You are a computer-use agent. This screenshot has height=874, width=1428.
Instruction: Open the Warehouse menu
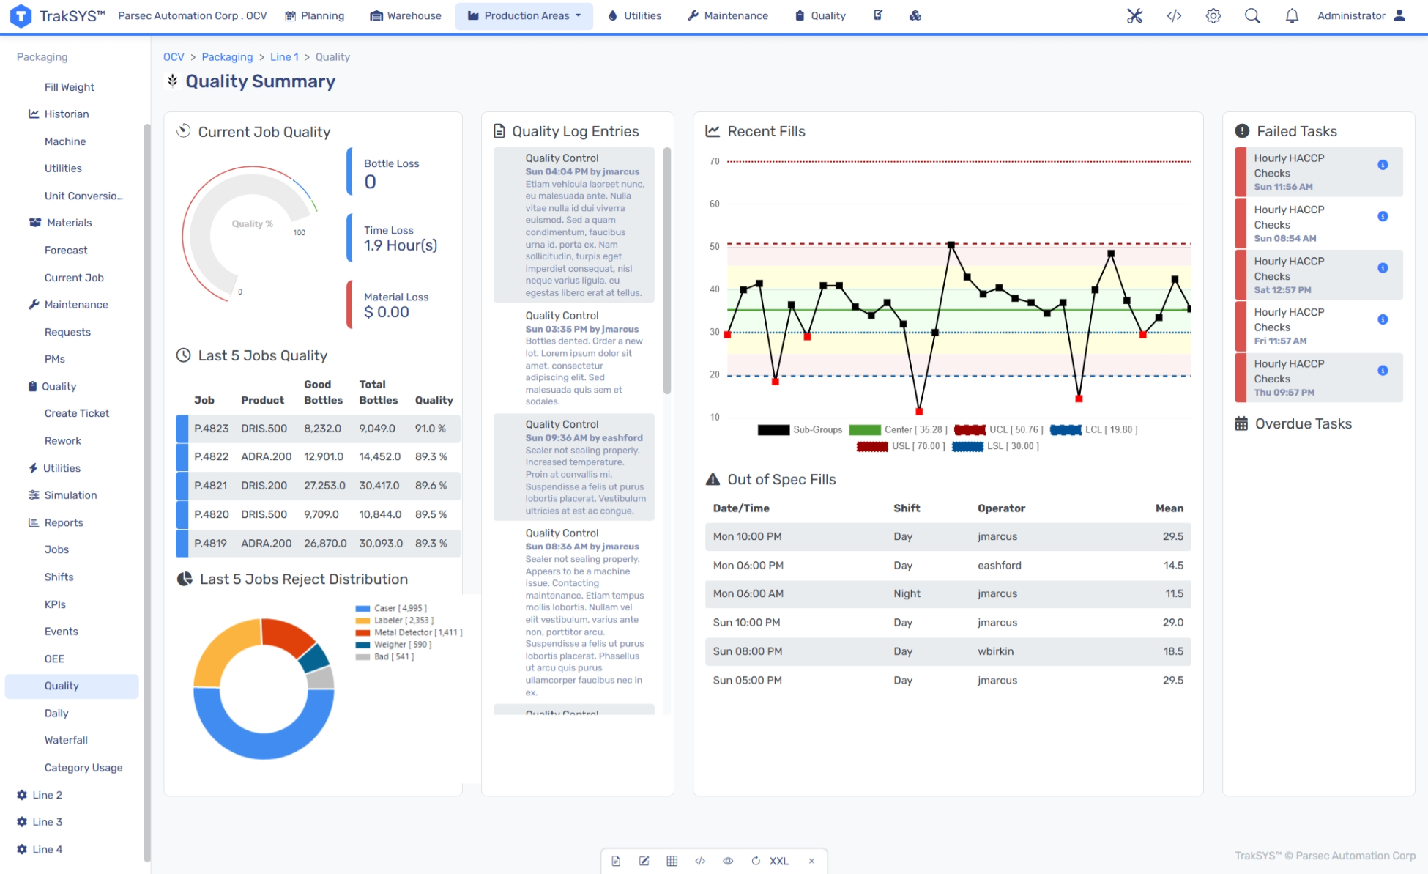click(x=406, y=16)
